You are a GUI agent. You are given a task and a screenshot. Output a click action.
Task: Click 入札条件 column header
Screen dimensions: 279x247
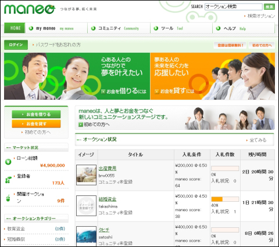[192, 155]
